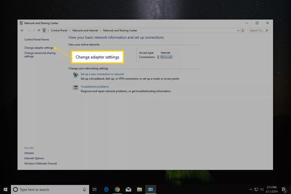Open the Ethernet connection link

tap(167, 57)
